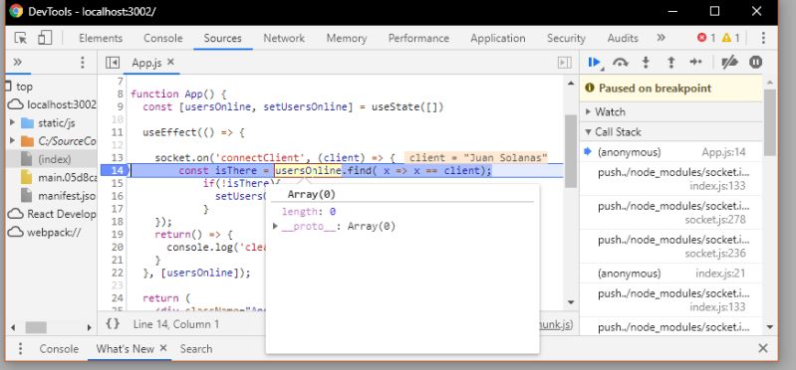Select the (anonymous) index.js:21 call frame
This screenshot has width=796, height=370.
[670, 274]
